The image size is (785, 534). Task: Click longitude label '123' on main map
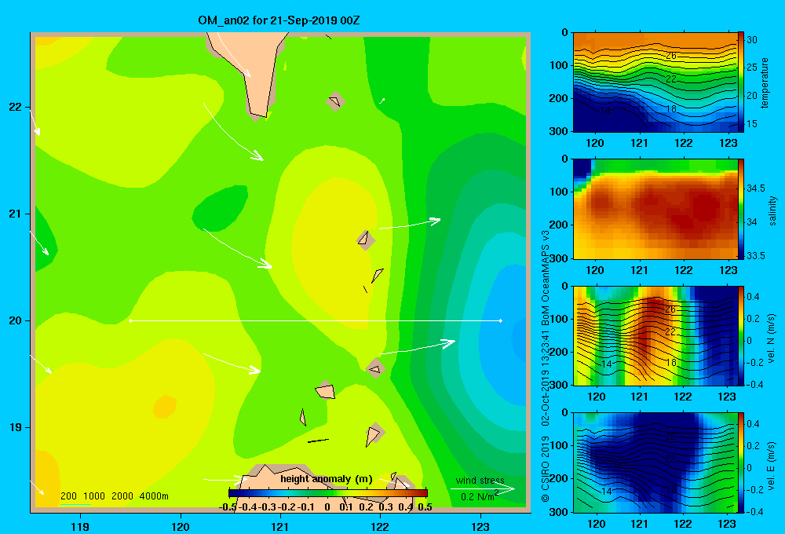[x=480, y=526]
